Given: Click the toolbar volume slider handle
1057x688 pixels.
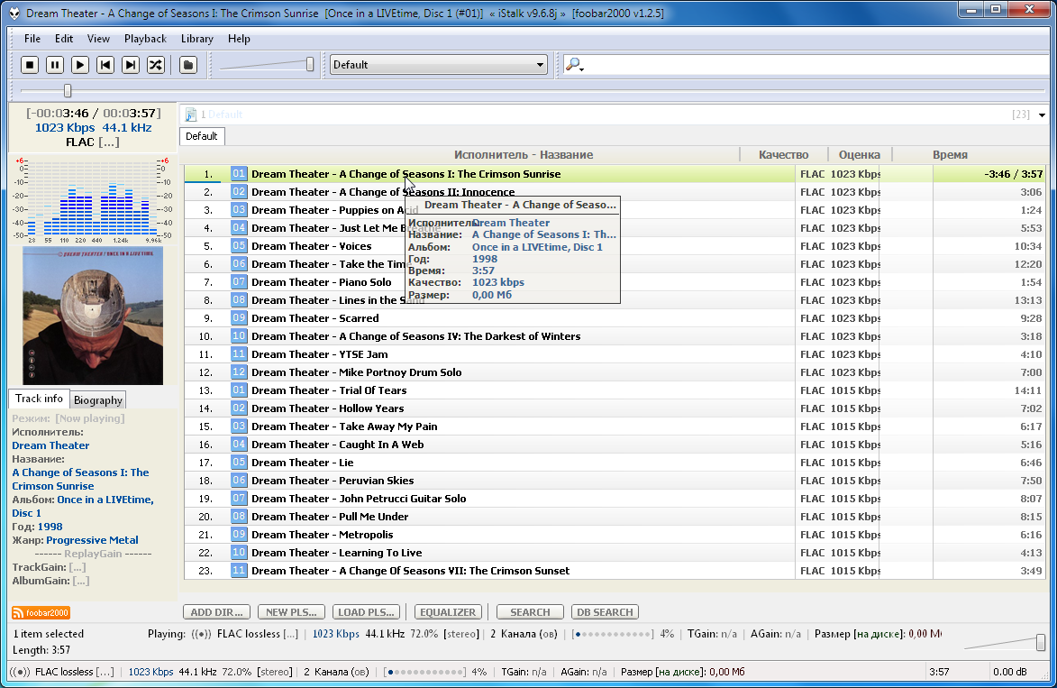Looking at the screenshot, I should [310, 64].
